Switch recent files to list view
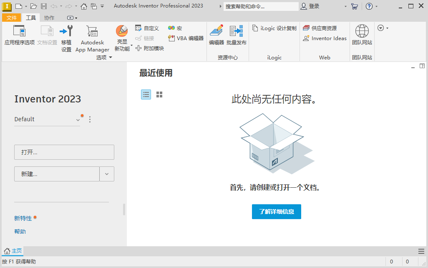This screenshot has height=268, width=428. [146, 94]
